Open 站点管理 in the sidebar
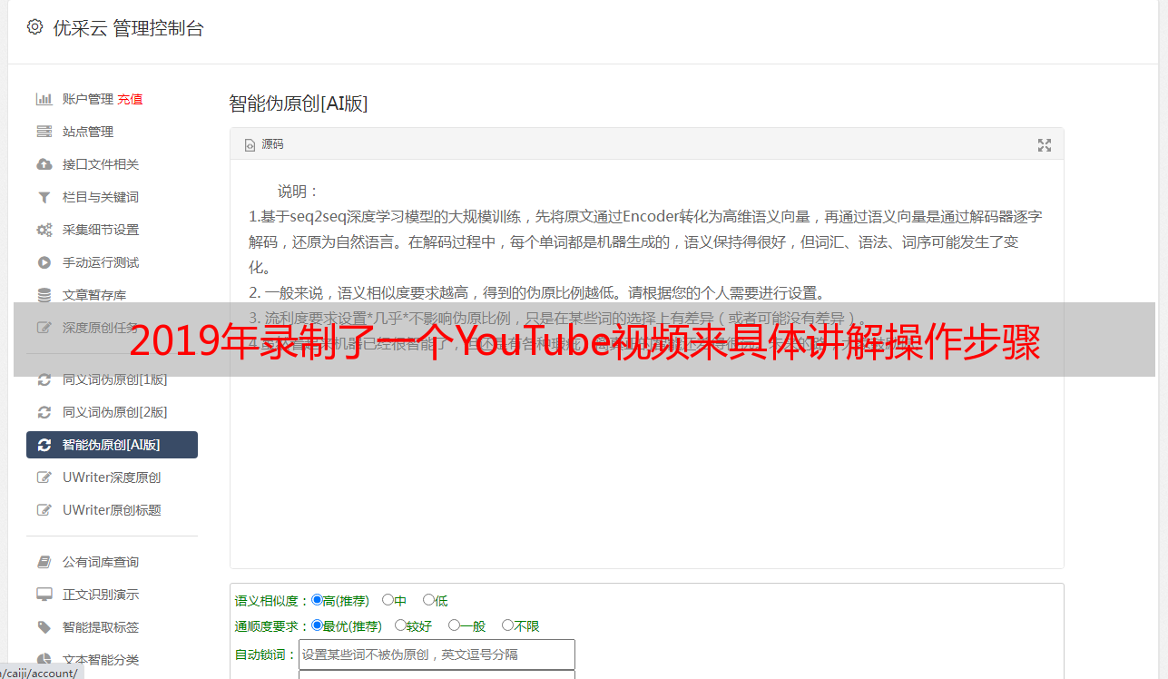The width and height of the screenshot is (1168, 679). pos(88,132)
